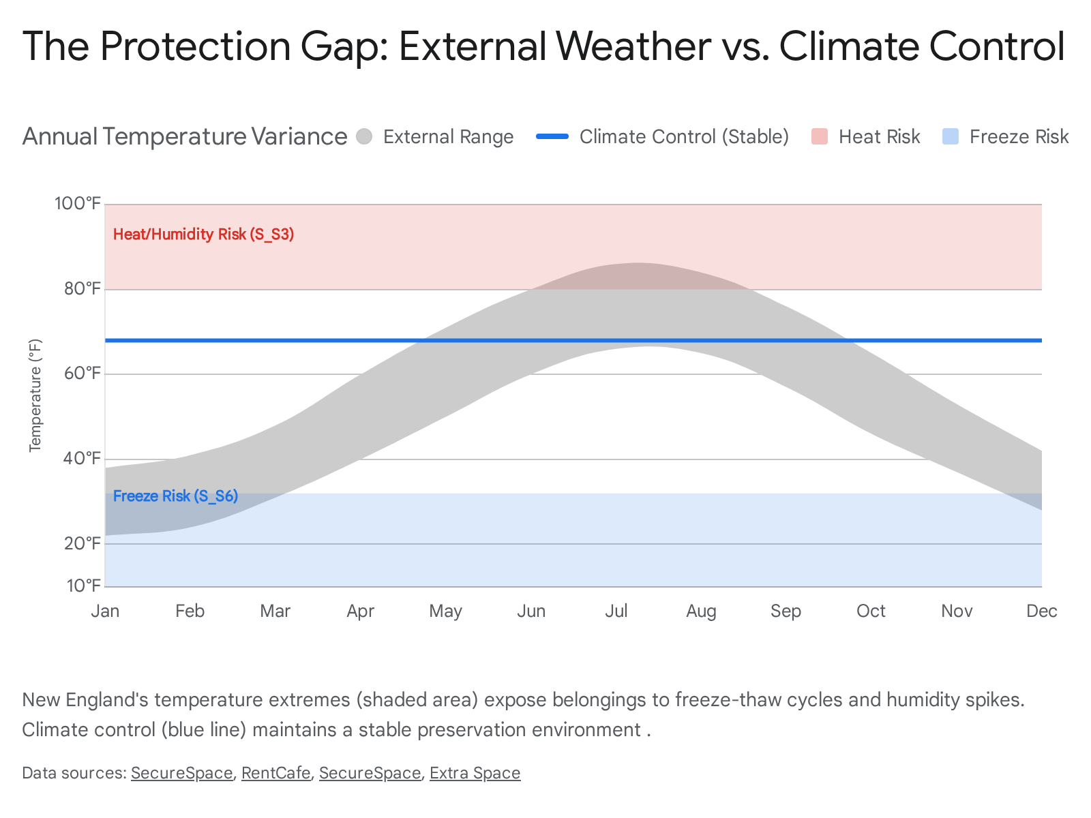The image size is (1091, 818).
Task: Click the 100°F y-axis label
Action: tap(78, 204)
